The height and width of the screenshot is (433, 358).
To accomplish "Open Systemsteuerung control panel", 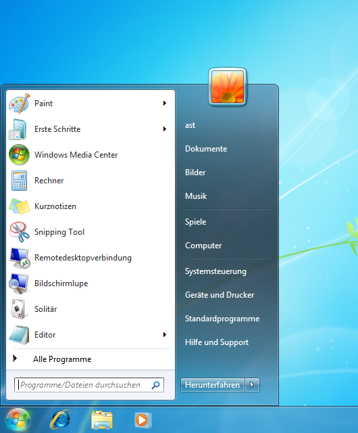I will click(215, 271).
